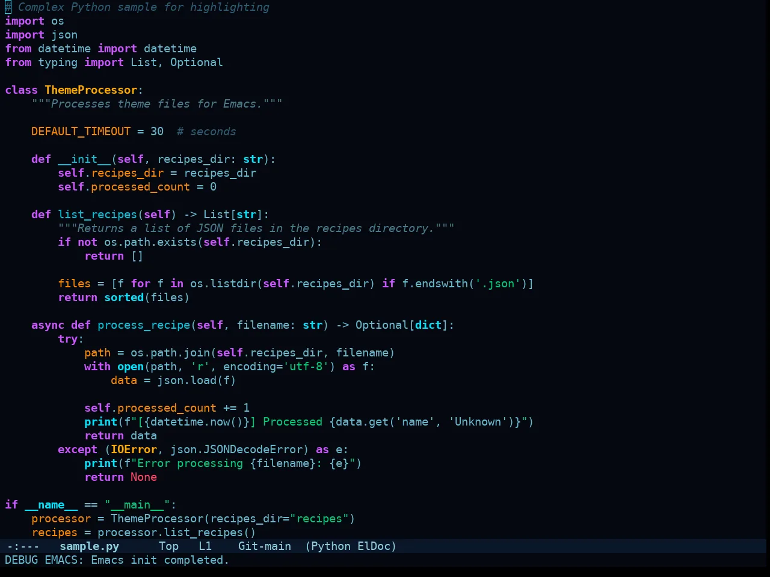
Task: Click the 'sorted' builtin call
Action: pos(124,298)
